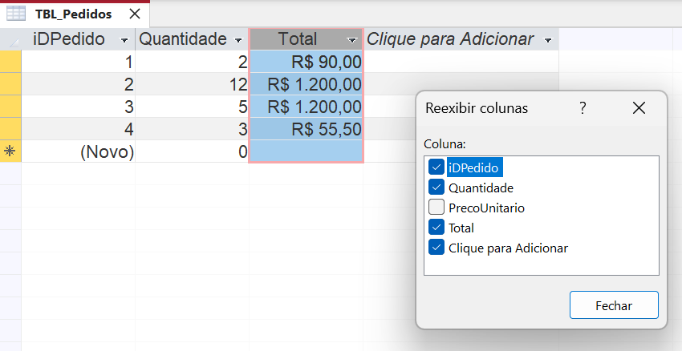682x351 pixels.
Task: Close the TBL_Pedidos tab
Action: point(134,14)
